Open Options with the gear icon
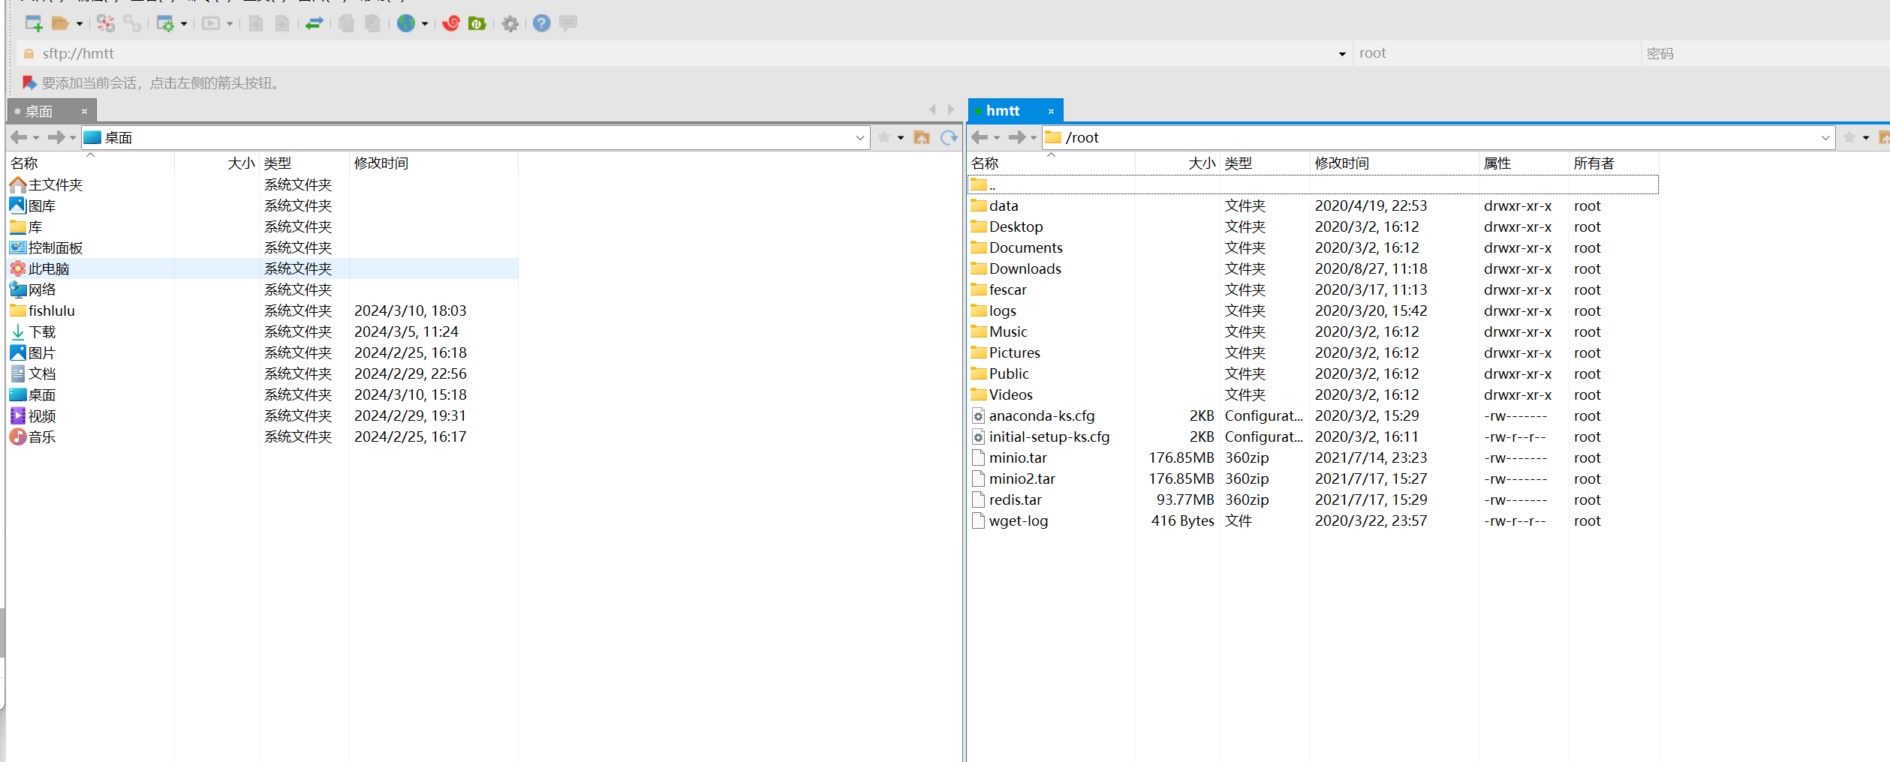The height and width of the screenshot is (762, 1890). 510,23
